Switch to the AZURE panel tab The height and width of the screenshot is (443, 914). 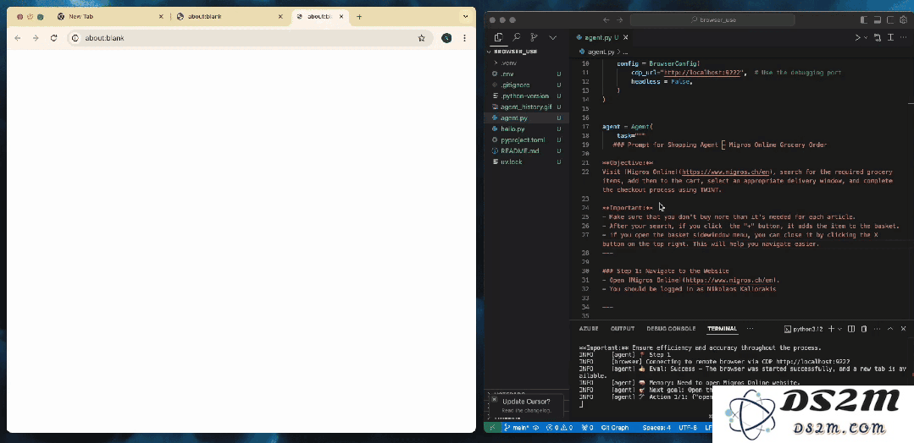coord(588,329)
